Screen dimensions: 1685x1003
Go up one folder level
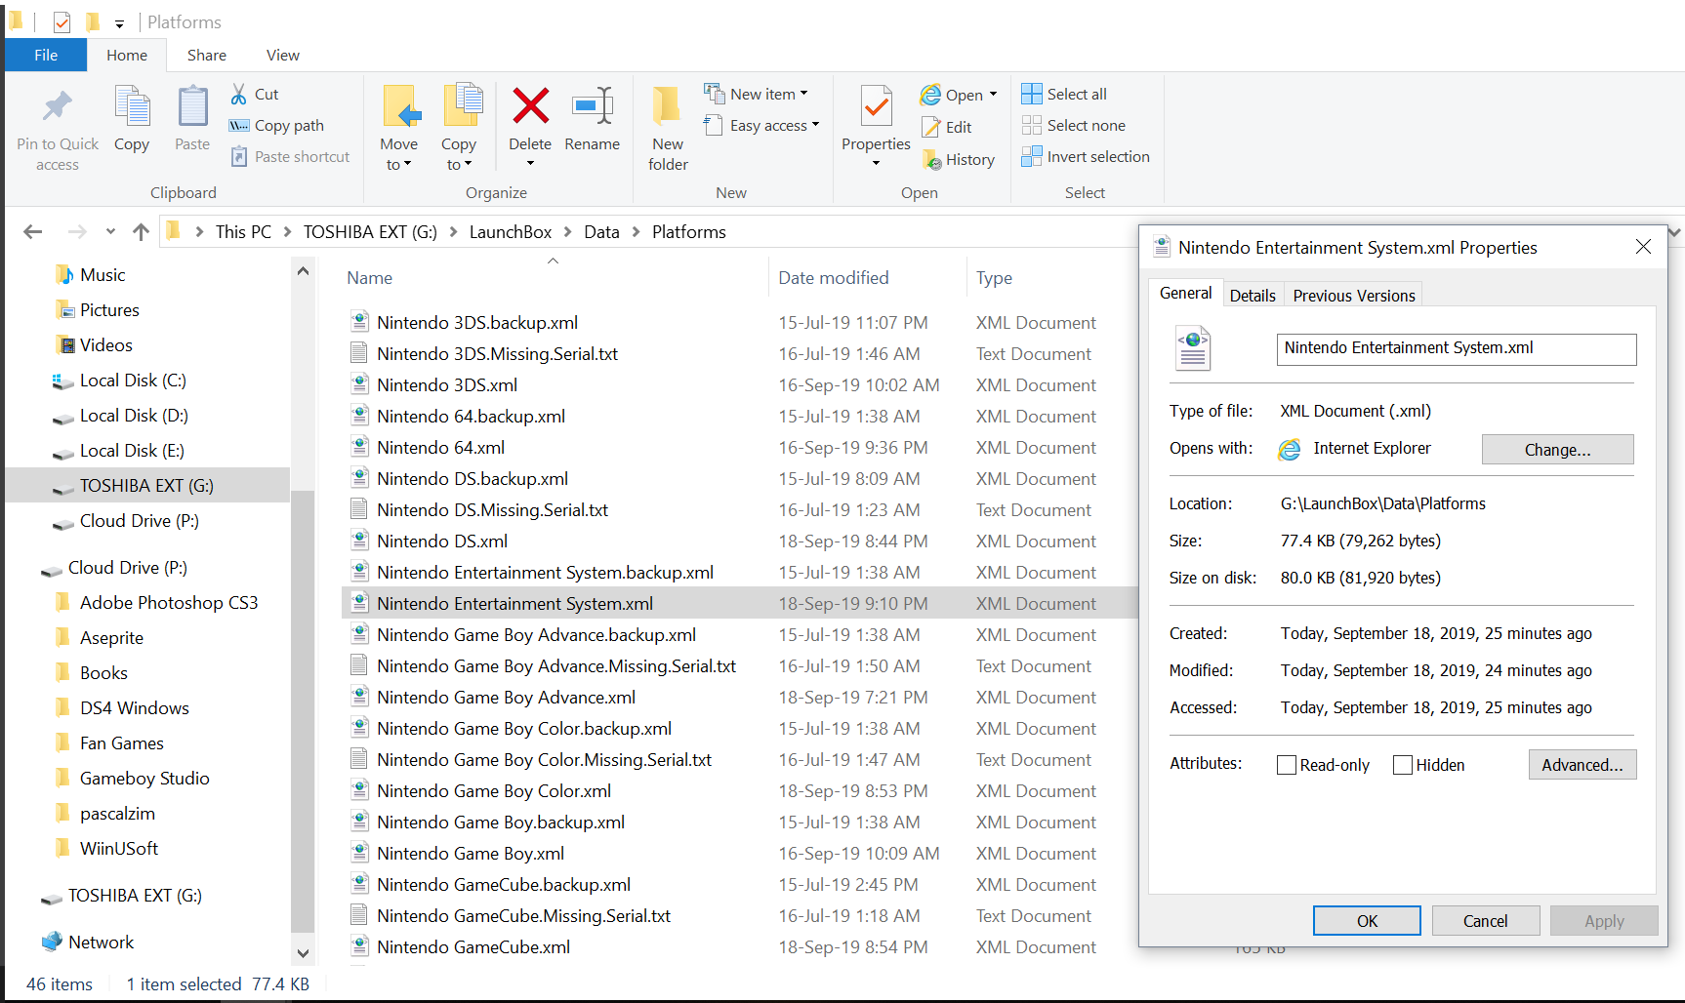[141, 232]
